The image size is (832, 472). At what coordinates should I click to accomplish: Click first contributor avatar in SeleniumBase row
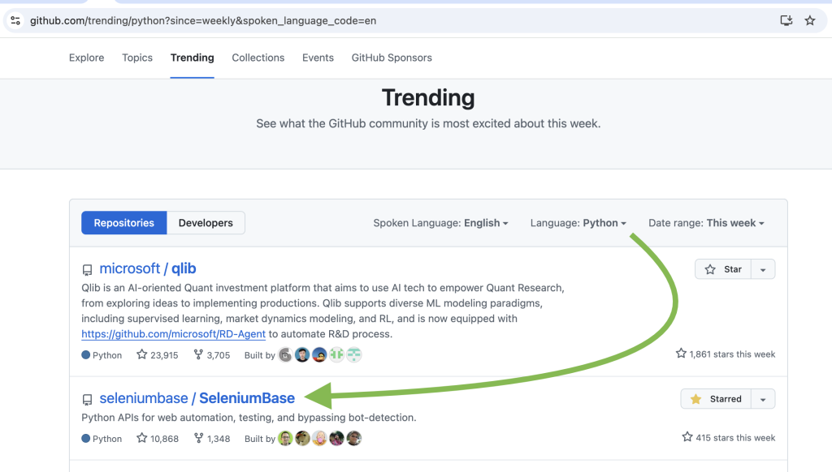(x=285, y=438)
